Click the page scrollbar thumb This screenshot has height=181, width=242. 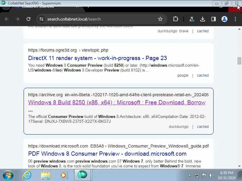(x=239, y=61)
